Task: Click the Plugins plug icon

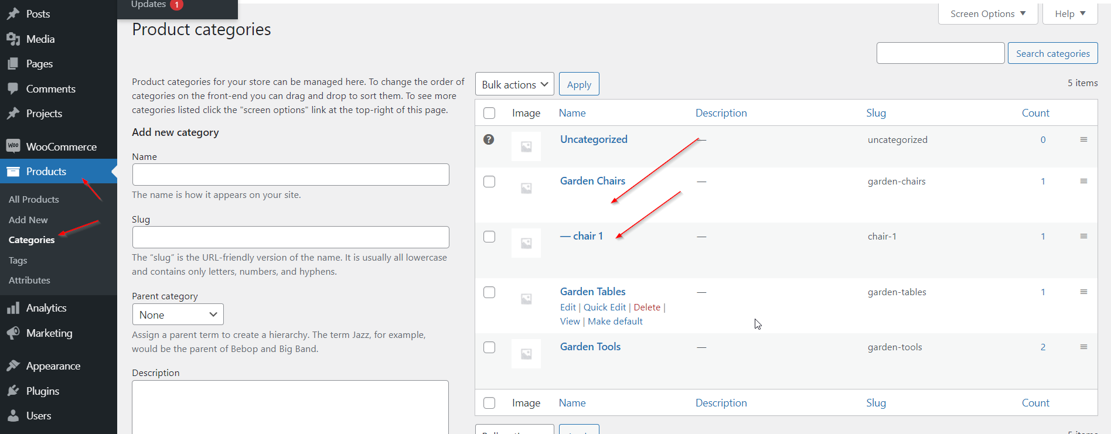Action: 13,391
